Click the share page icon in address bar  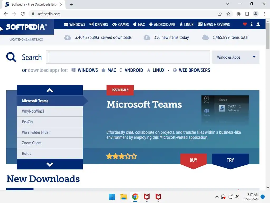click(220, 14)
